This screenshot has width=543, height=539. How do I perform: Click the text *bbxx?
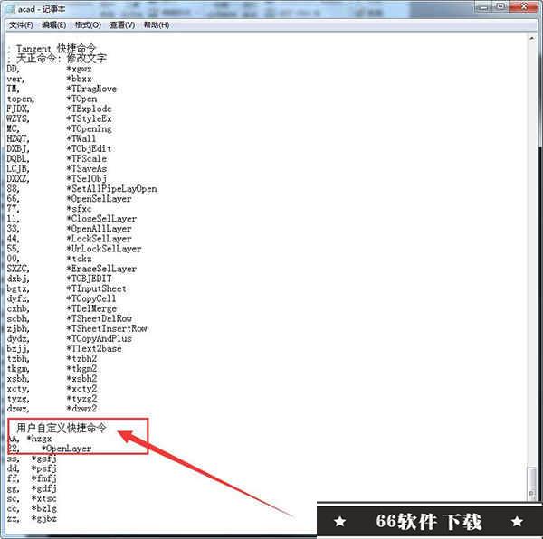click(x=80, y=79)
